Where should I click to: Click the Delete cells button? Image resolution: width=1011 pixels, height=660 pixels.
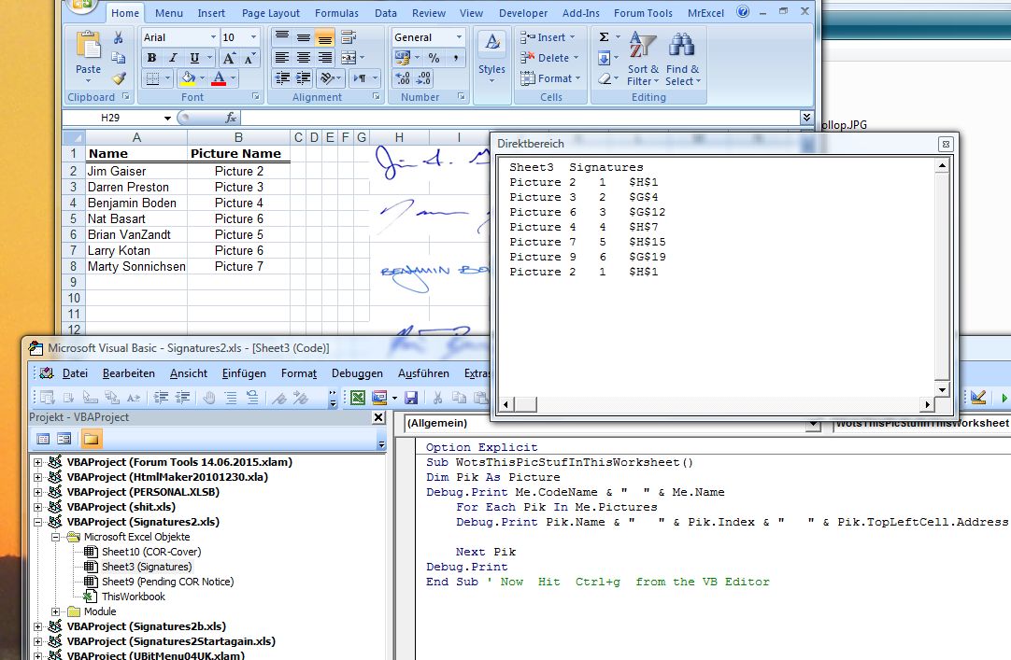pyautogui.click(x=549, y=58)
